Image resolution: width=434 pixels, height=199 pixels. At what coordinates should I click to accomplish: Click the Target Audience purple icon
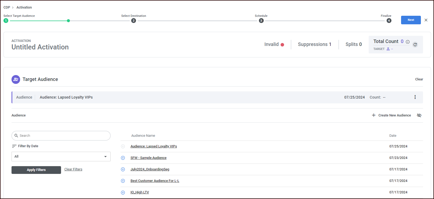[x=16, y=79]
